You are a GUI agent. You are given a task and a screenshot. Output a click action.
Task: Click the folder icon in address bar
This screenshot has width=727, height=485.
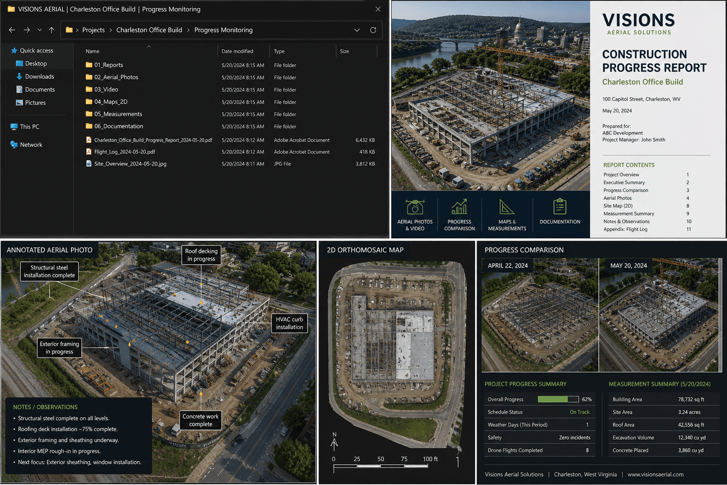tap(69, 30)
